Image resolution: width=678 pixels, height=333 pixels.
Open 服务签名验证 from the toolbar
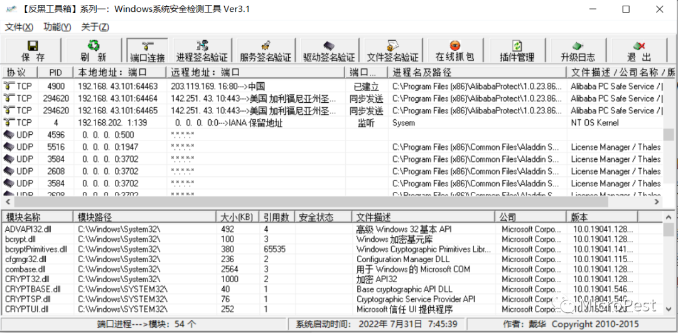coord(266,51)
